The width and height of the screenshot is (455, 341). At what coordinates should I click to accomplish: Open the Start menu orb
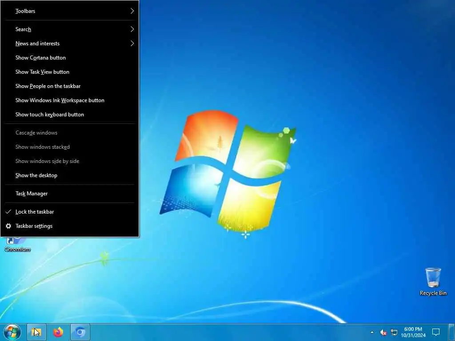pyautogui.click(x=12, y=332)
